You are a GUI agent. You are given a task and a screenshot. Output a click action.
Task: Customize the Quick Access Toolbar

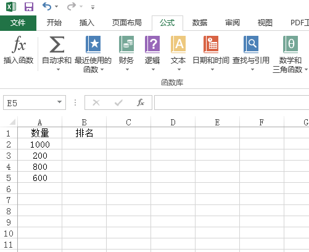click(x=93, y=7)
